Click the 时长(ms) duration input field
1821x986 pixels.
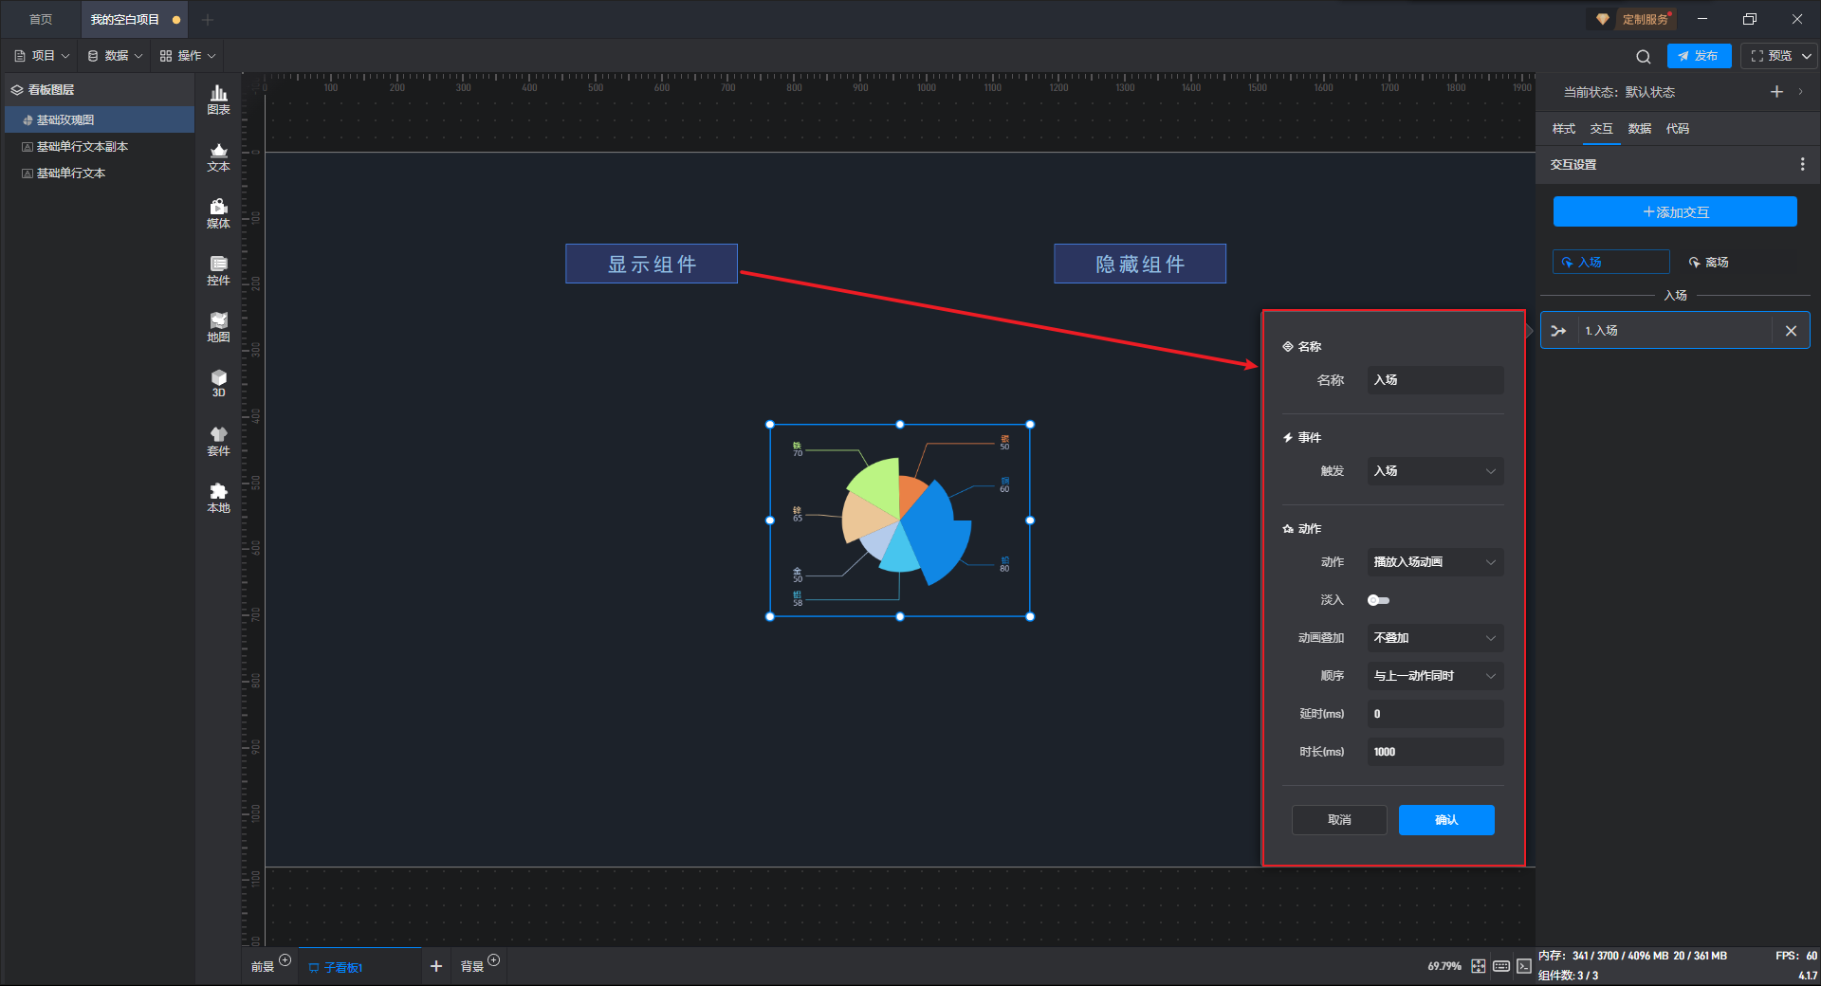(1434, 752)
